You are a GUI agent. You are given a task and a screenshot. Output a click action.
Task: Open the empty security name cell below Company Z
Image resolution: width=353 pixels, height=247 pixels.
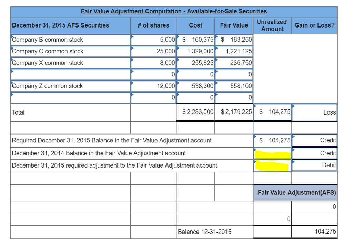pos(70,98)
